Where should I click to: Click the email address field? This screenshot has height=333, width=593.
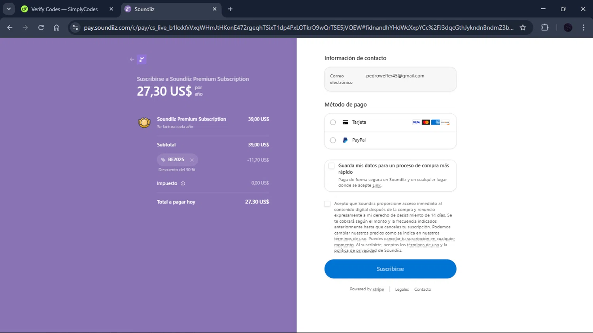[x=390, y=79]
